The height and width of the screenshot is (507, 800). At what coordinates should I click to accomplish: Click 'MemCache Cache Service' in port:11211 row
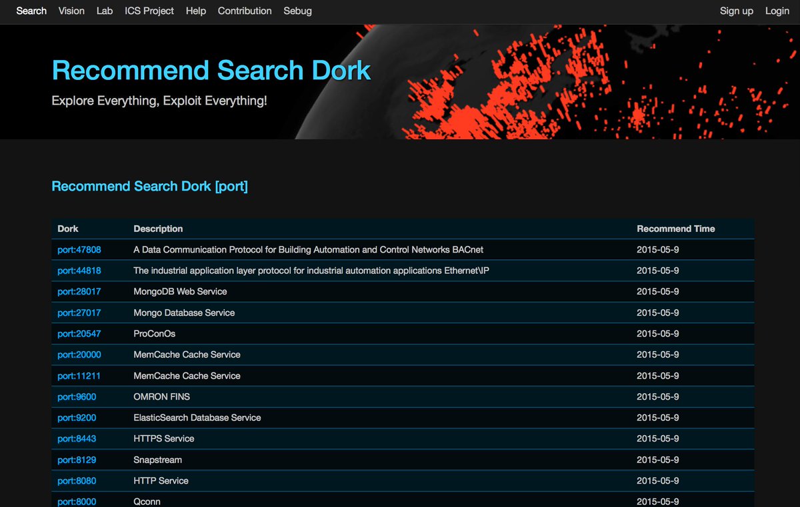[x=187, y=376]
